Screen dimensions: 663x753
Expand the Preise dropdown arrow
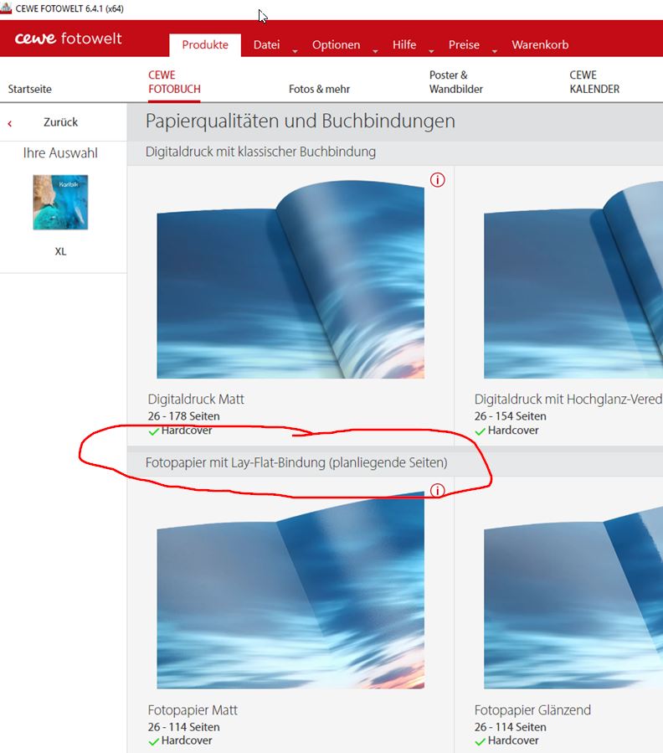click(495, 51)
